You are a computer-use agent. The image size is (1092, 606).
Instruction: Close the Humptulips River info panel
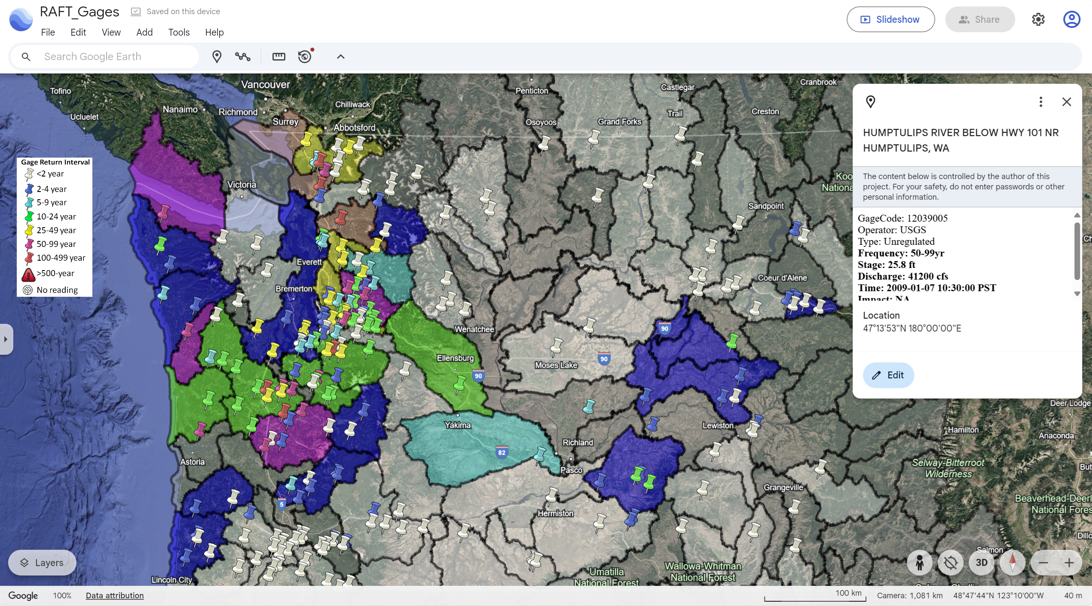pos(1066,102)
